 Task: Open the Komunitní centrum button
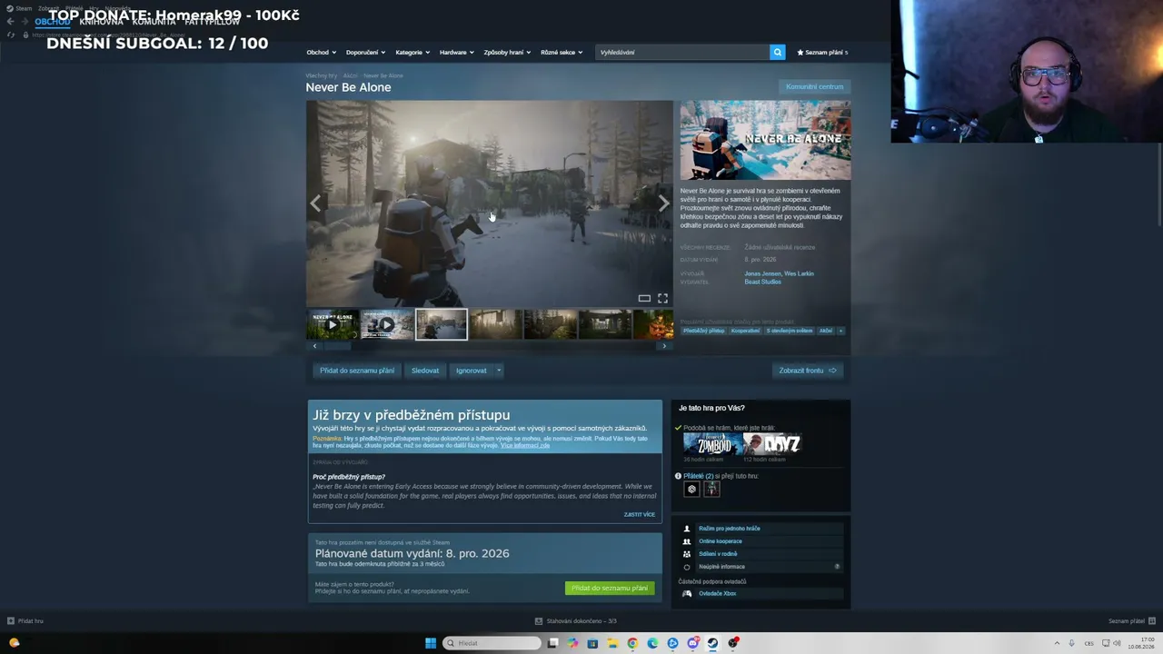[815, 86]
